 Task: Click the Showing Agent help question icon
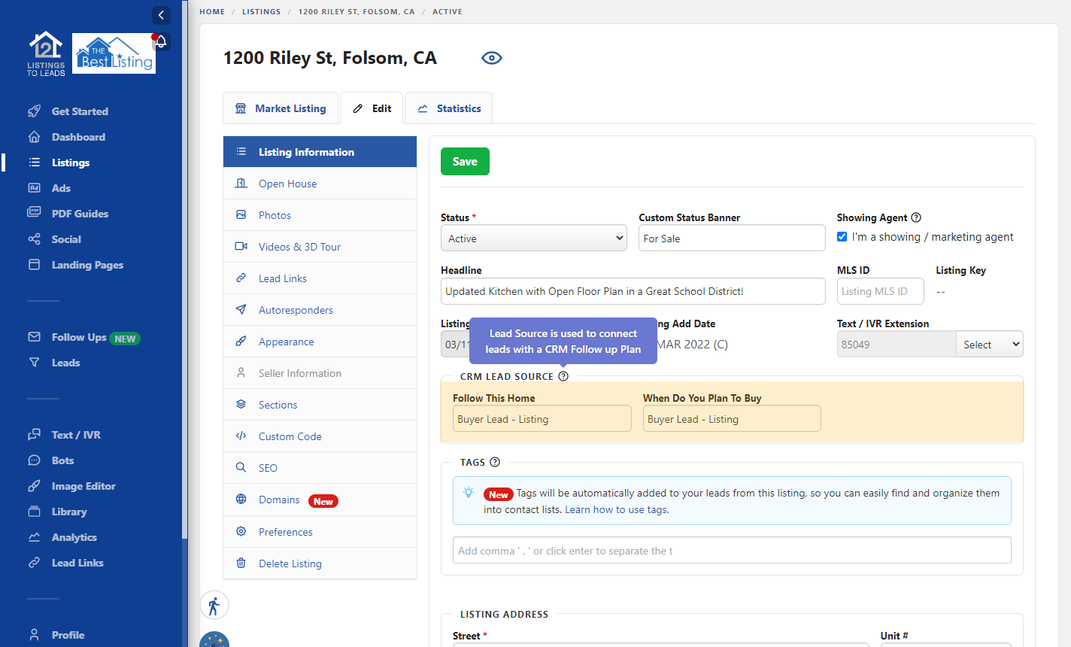[916, 217]
